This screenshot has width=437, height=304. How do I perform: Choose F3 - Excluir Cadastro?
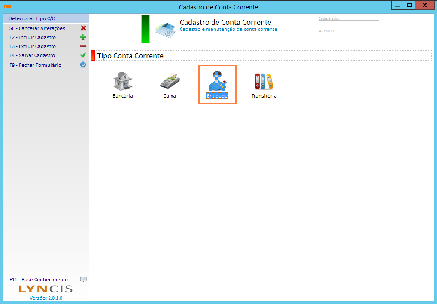click(x=33, y=46)
